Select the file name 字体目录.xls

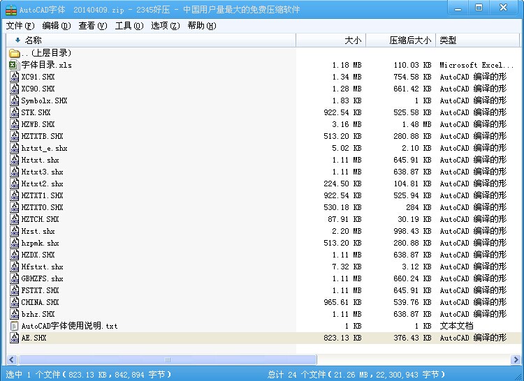coord(46,65)
